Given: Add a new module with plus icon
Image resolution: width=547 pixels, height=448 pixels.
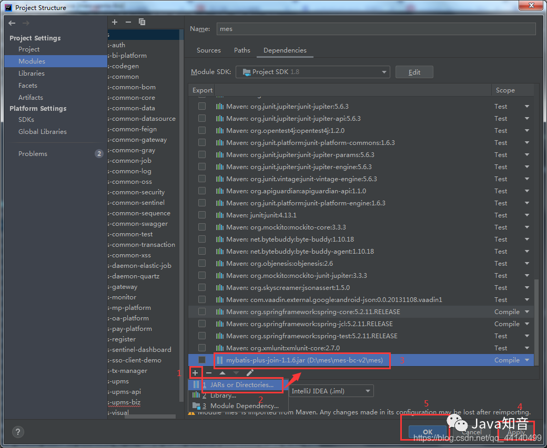Looking at the screenshot, I should point(115,22).
